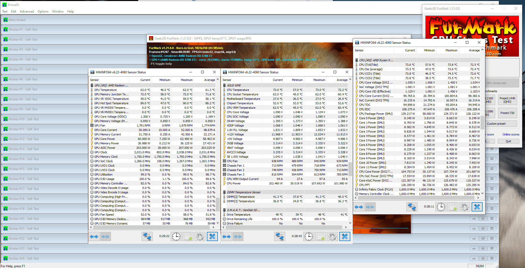Open remote network icon in GPU sensor window

coord(147,237)
